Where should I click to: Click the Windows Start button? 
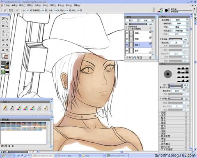click(8, 156)
